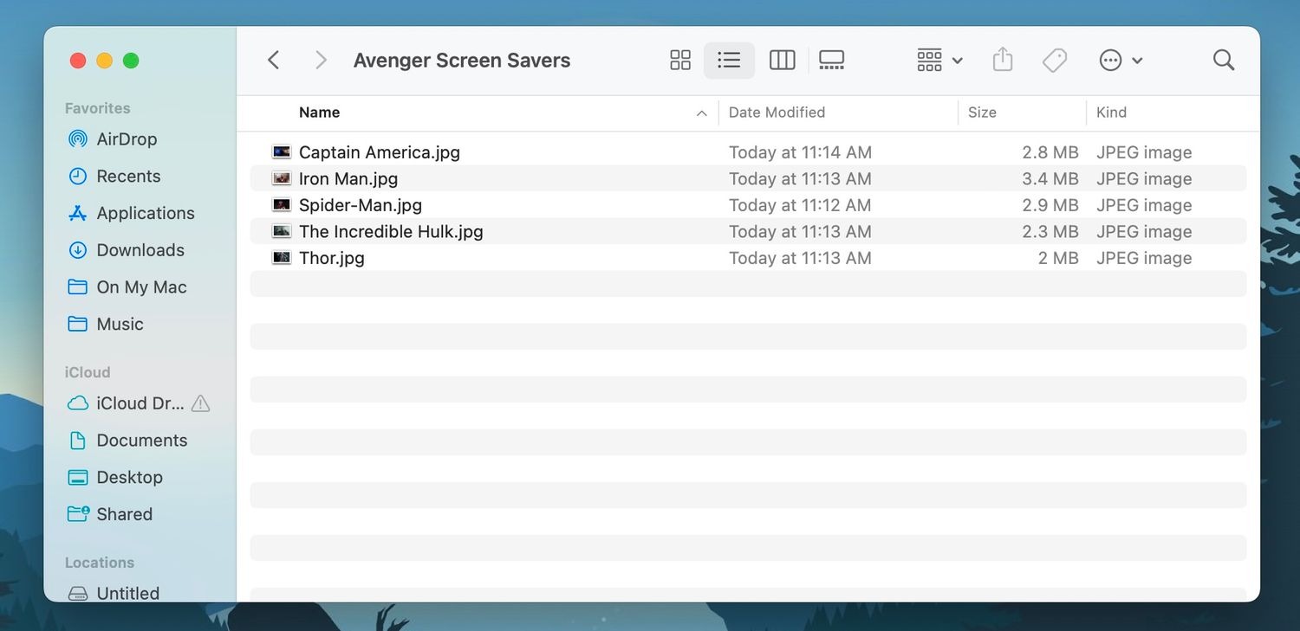Click the Share toolbar icon
Image resolution: width=1300 pixels, height=631 pixels.
(x=1003, y=59)
